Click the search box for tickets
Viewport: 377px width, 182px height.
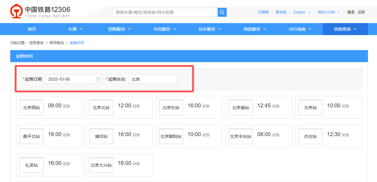pos(165,12)
